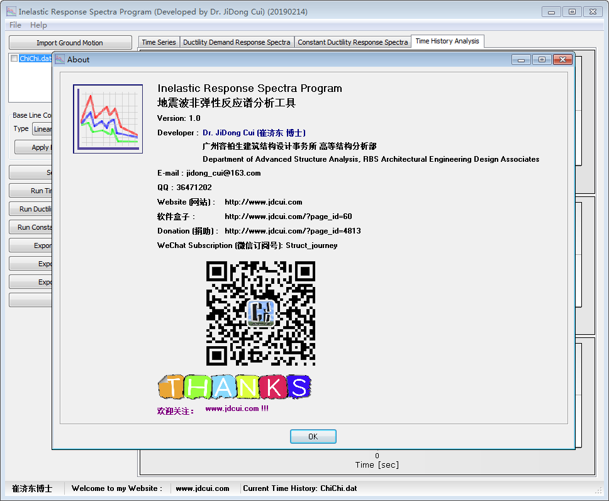
Task: Click the website URL http://www.jdcui.com
Action: pos(264,202)
